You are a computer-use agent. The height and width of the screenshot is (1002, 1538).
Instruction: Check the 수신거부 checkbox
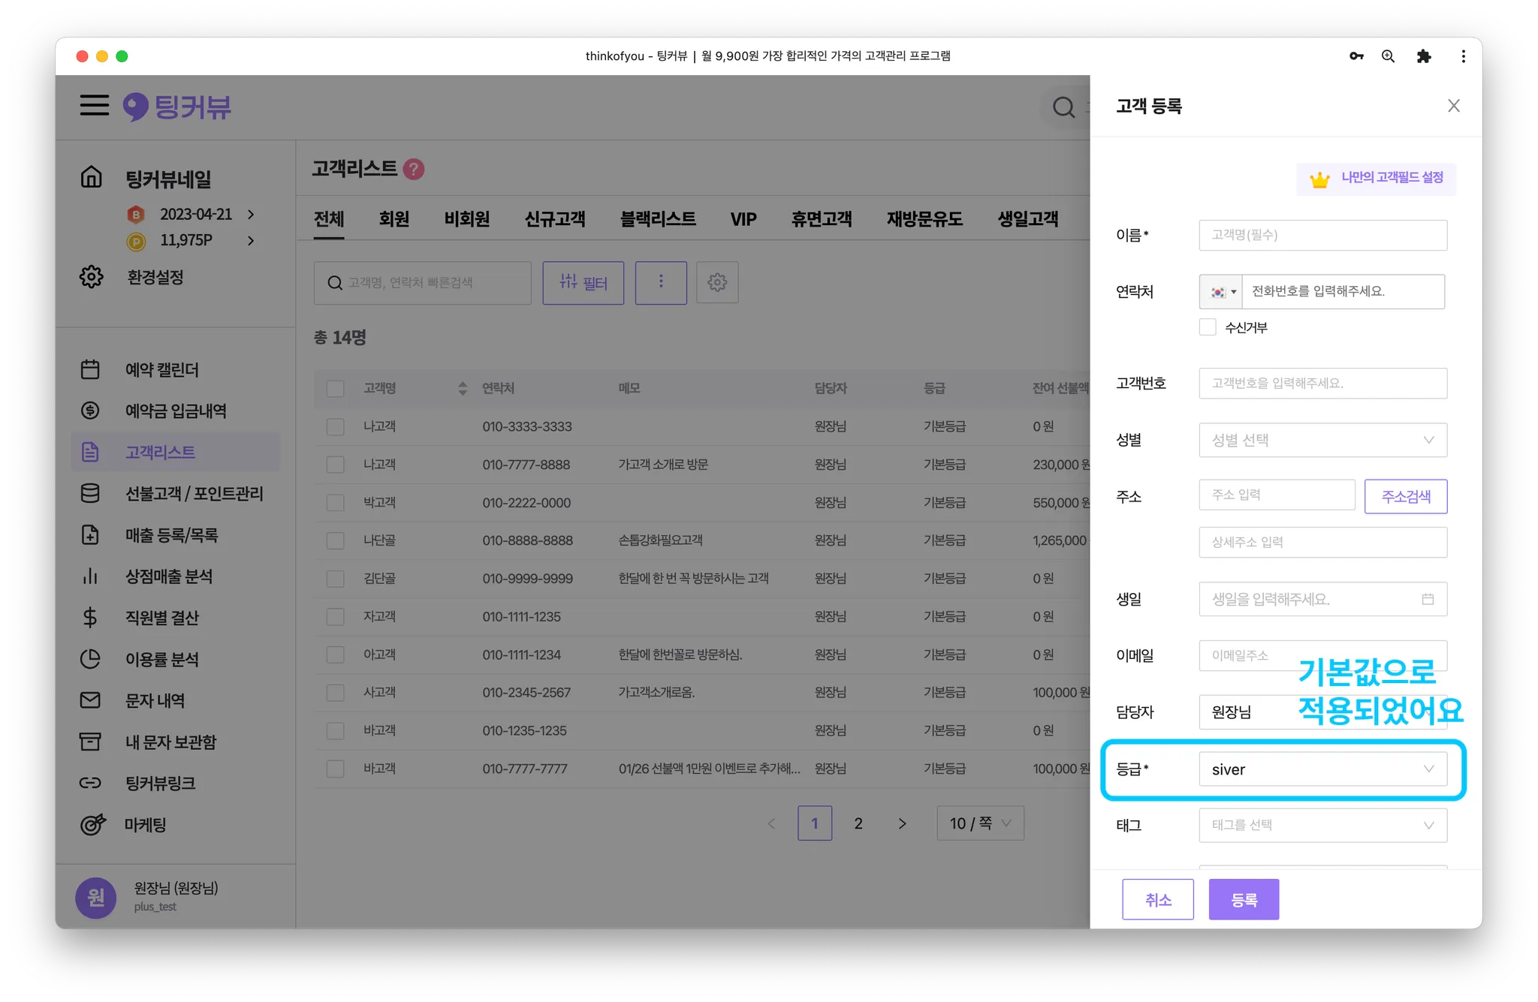1208,327
